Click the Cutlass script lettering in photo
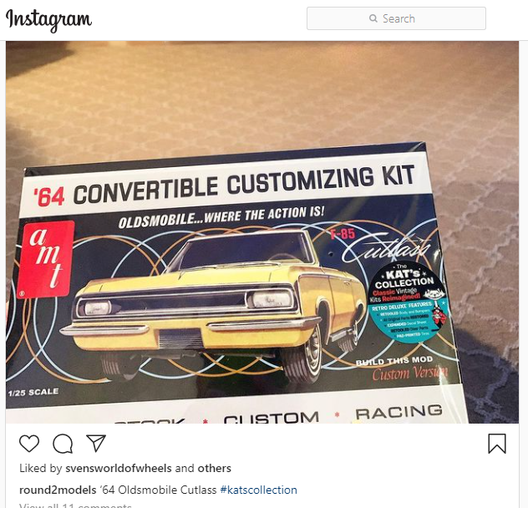 click(388, 247)
